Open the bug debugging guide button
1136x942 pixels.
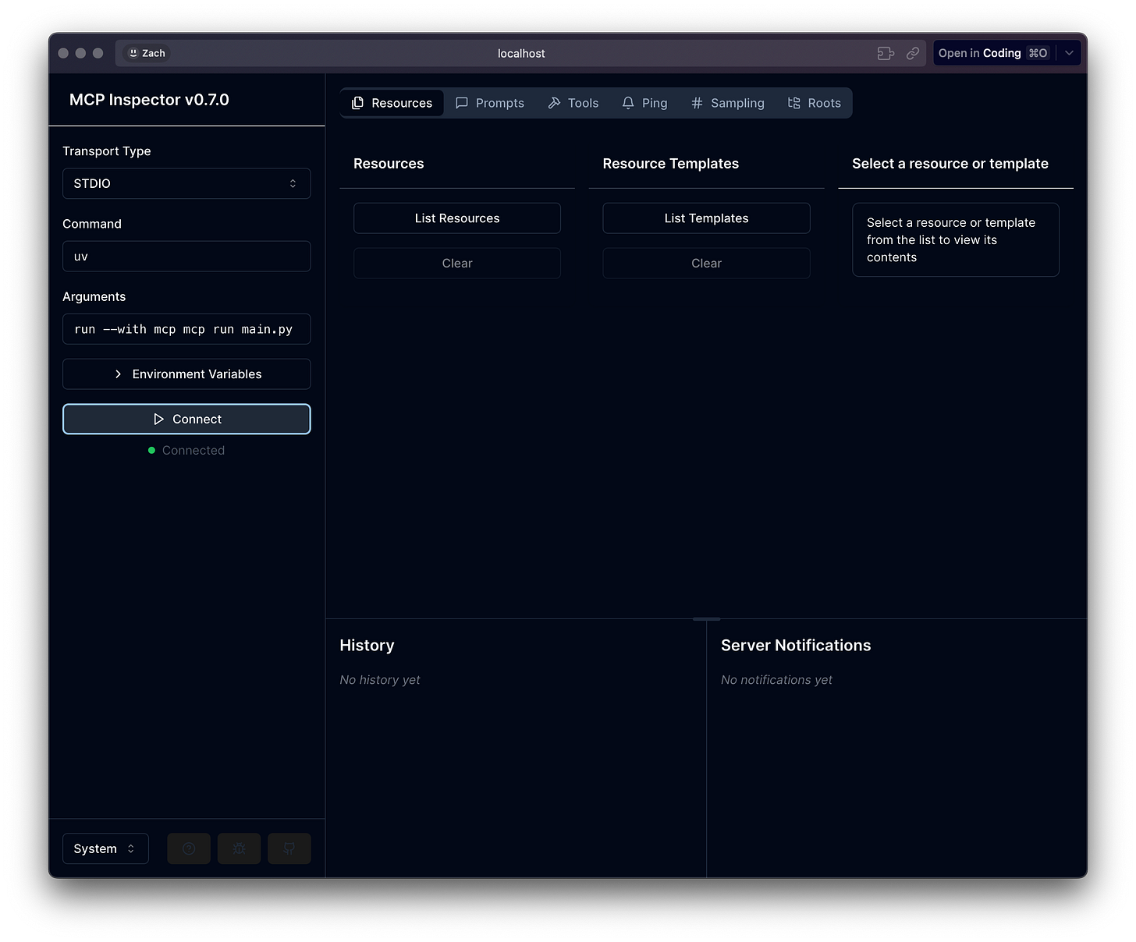[x=239, y=848]
